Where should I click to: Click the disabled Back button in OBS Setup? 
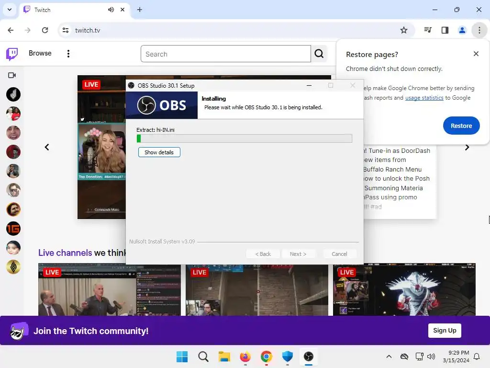coord(263,254)
